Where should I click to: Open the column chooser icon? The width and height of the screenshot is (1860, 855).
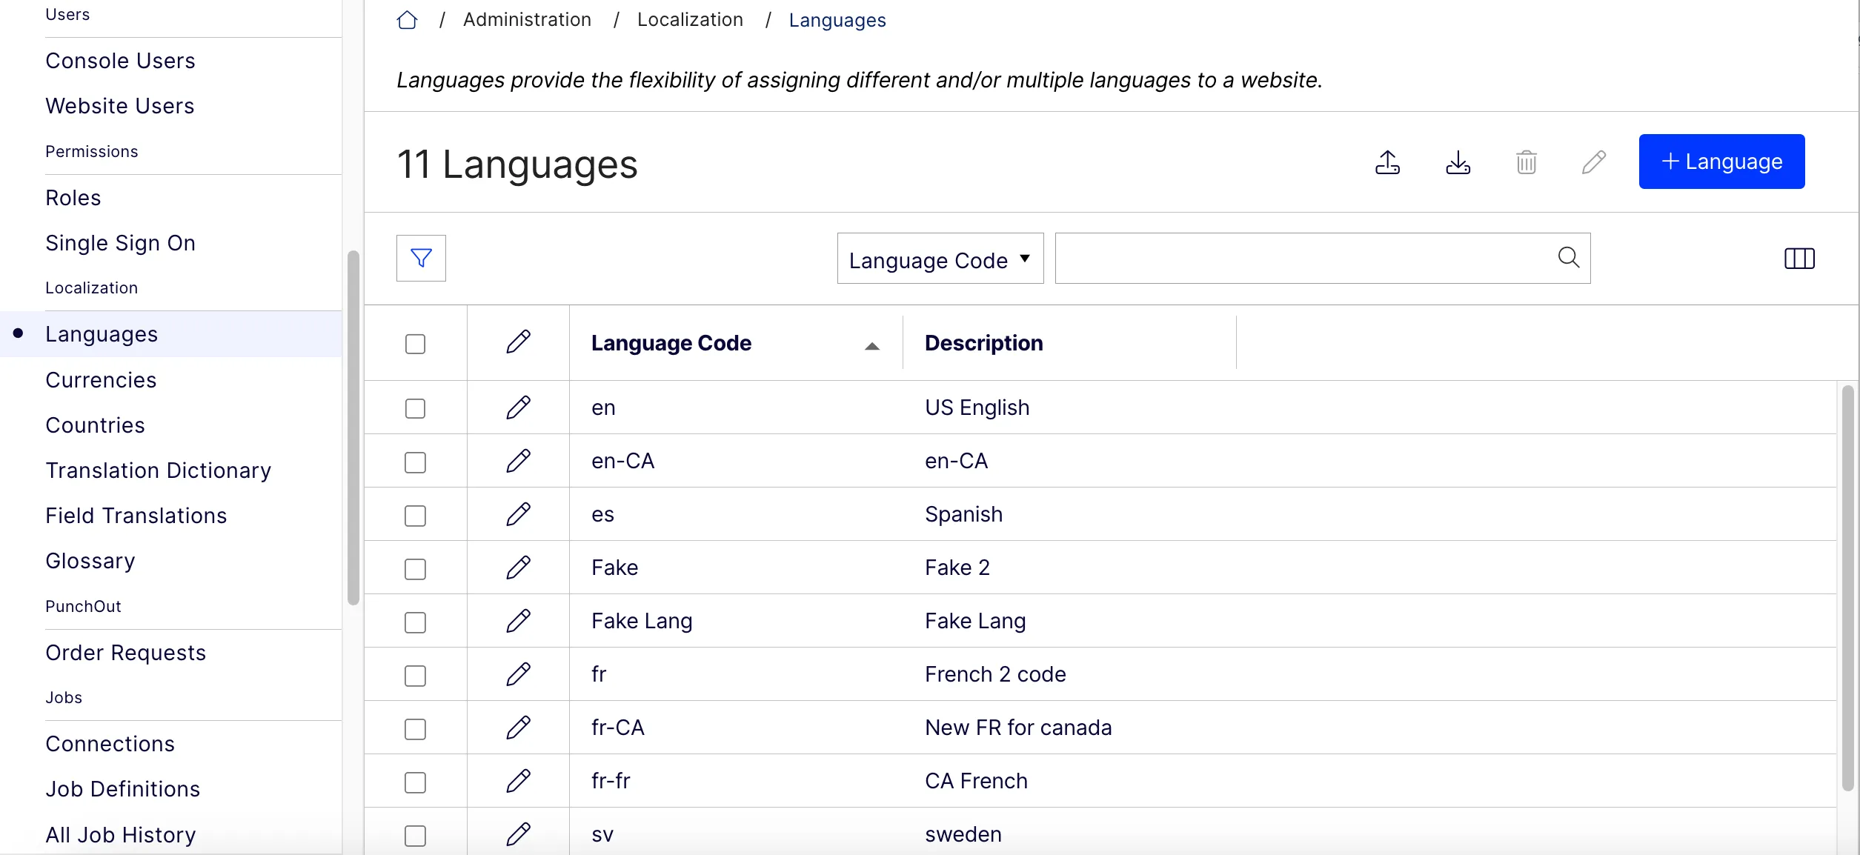coord(1799,259)
